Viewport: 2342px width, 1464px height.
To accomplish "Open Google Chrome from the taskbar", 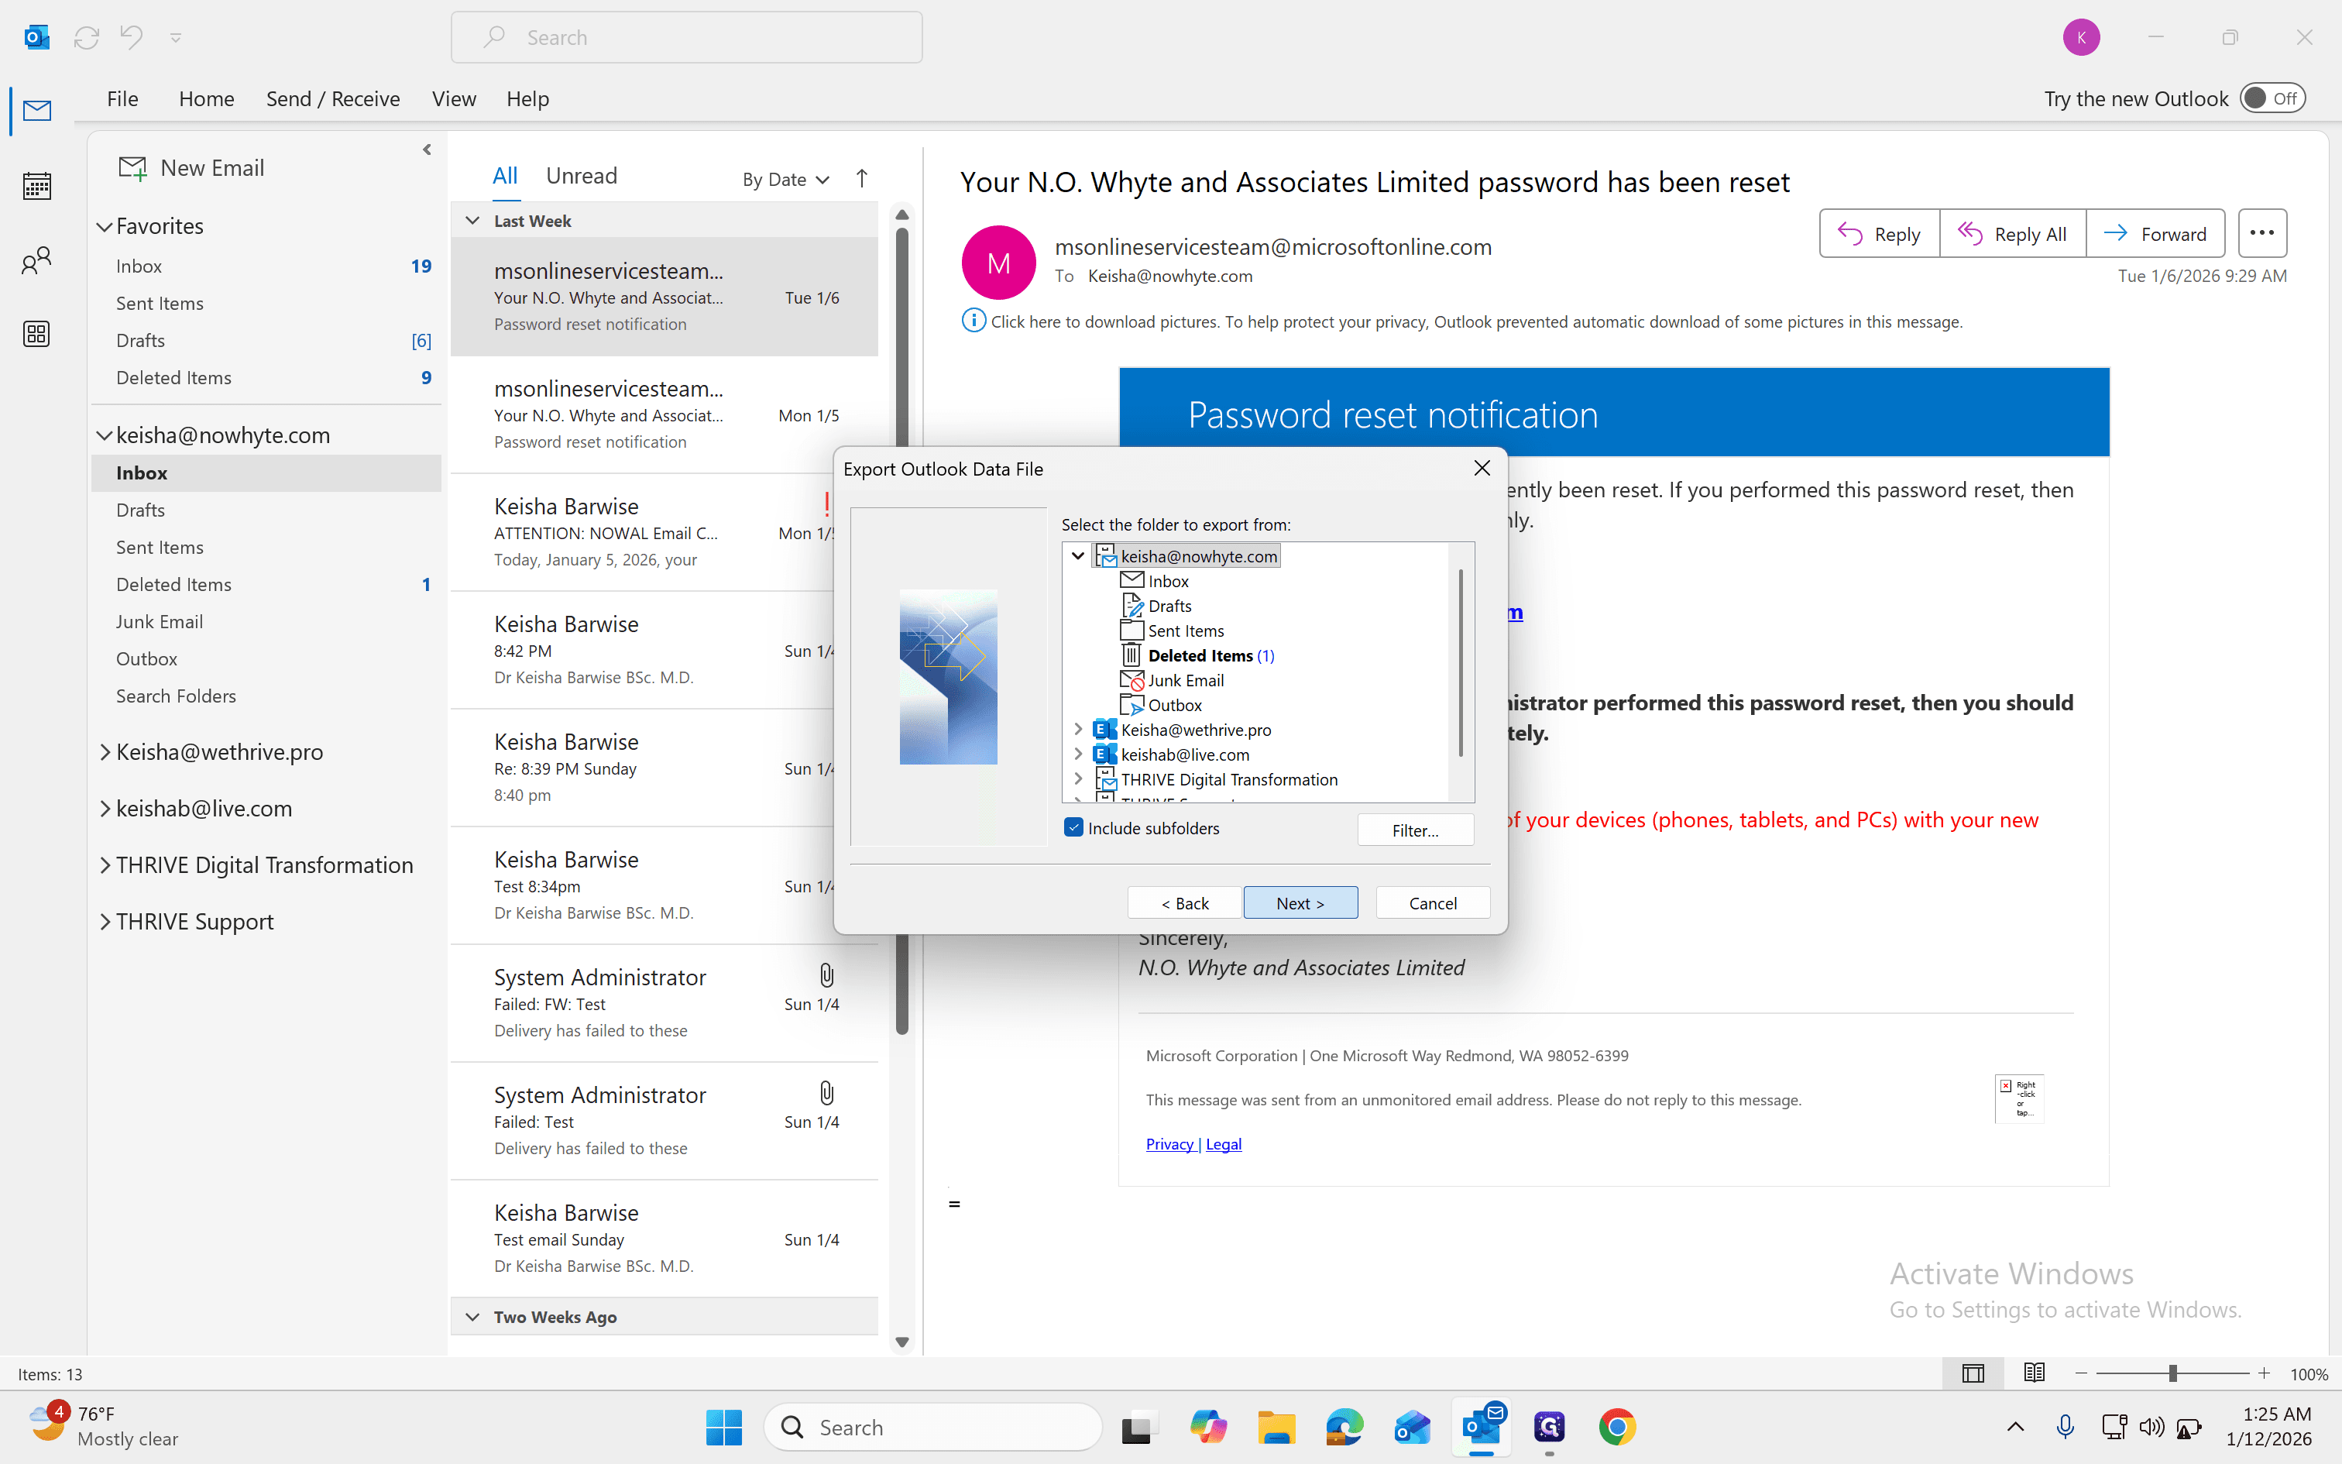I will tap(1617, 1427).
